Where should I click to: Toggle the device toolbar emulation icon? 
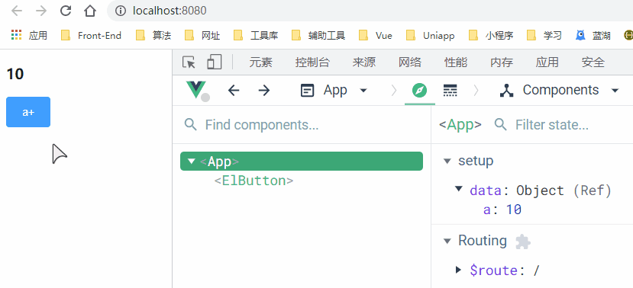(215, 62)
